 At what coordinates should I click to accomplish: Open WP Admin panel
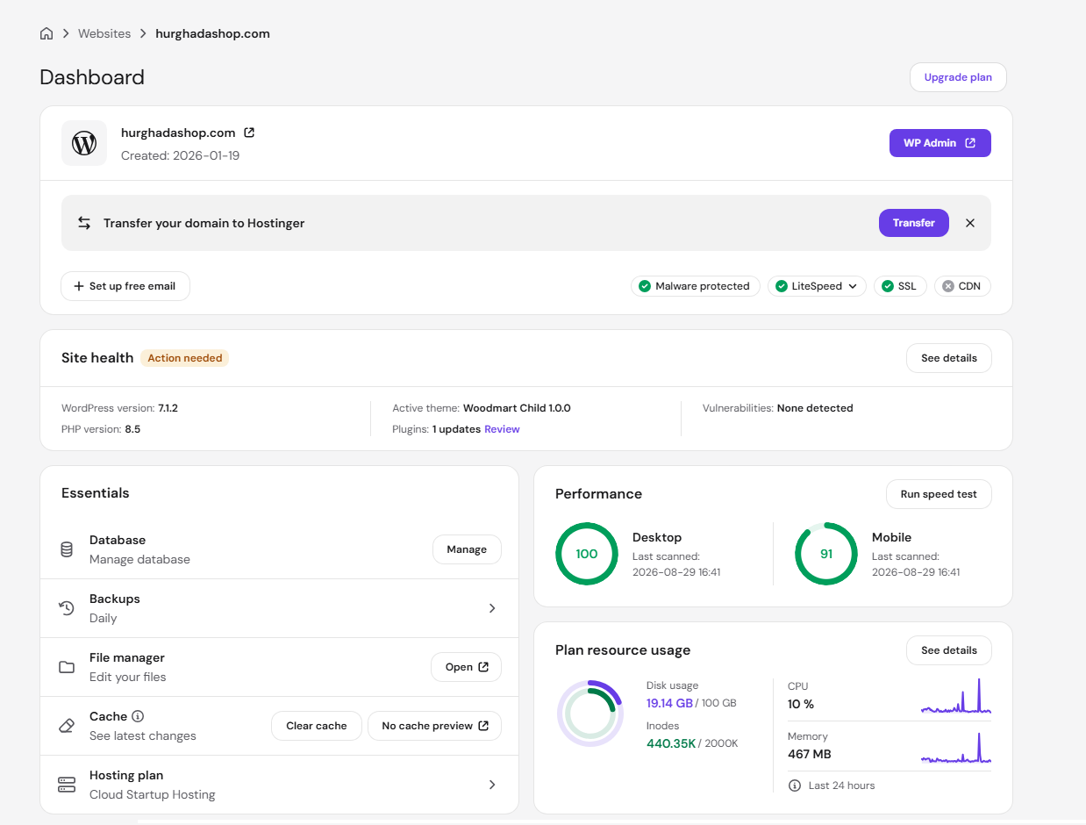[x=940, y=143]
